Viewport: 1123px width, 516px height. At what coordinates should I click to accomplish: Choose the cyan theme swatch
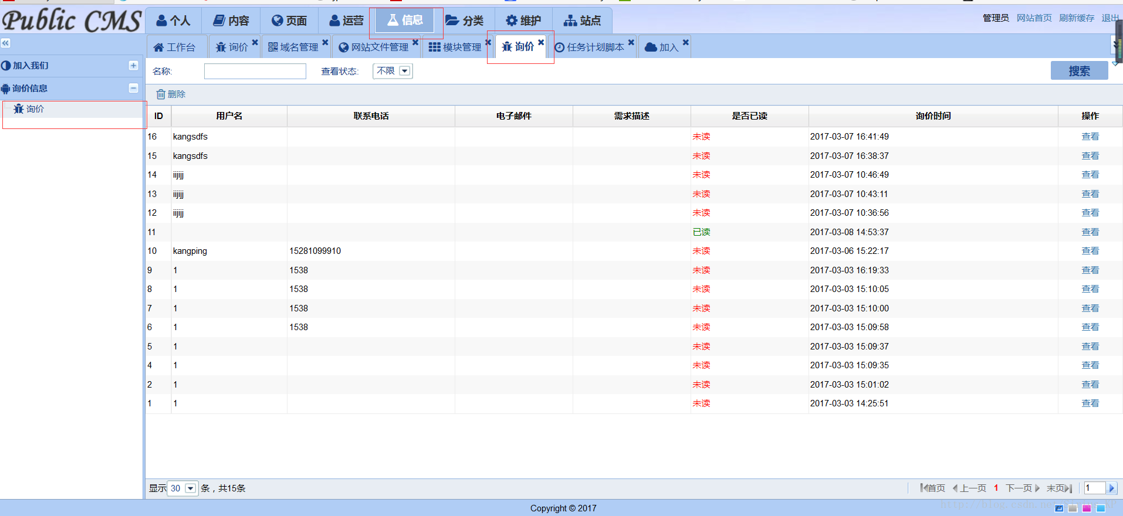pyautogui.click(x=1101, y=508)
